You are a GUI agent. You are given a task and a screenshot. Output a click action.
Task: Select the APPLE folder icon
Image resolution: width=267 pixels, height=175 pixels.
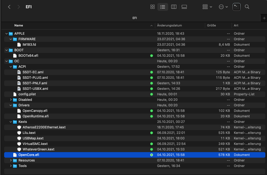tap(11, 34)
